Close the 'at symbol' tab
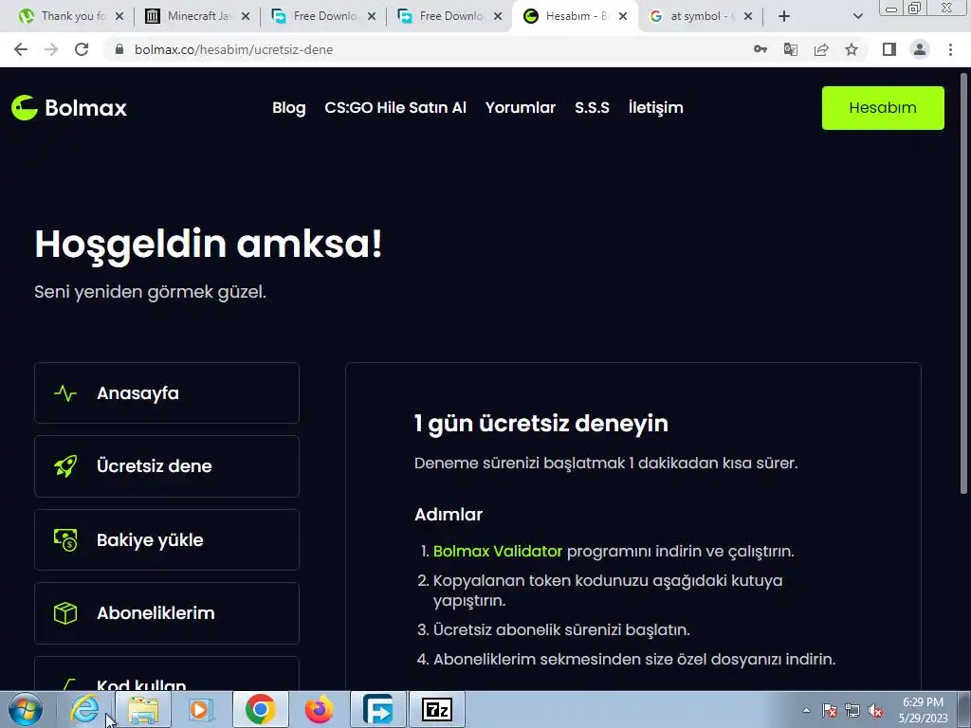971x728 pixels. point(748,16)
